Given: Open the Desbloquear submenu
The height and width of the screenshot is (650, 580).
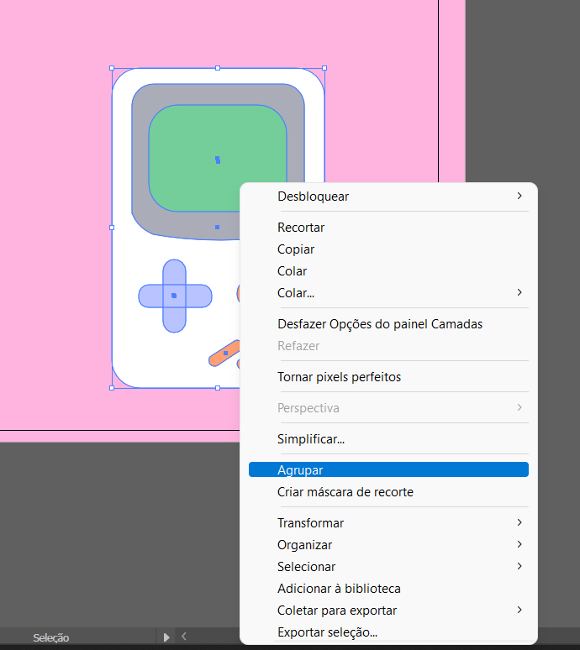Looking at the screenshot, I should [388, 196].
